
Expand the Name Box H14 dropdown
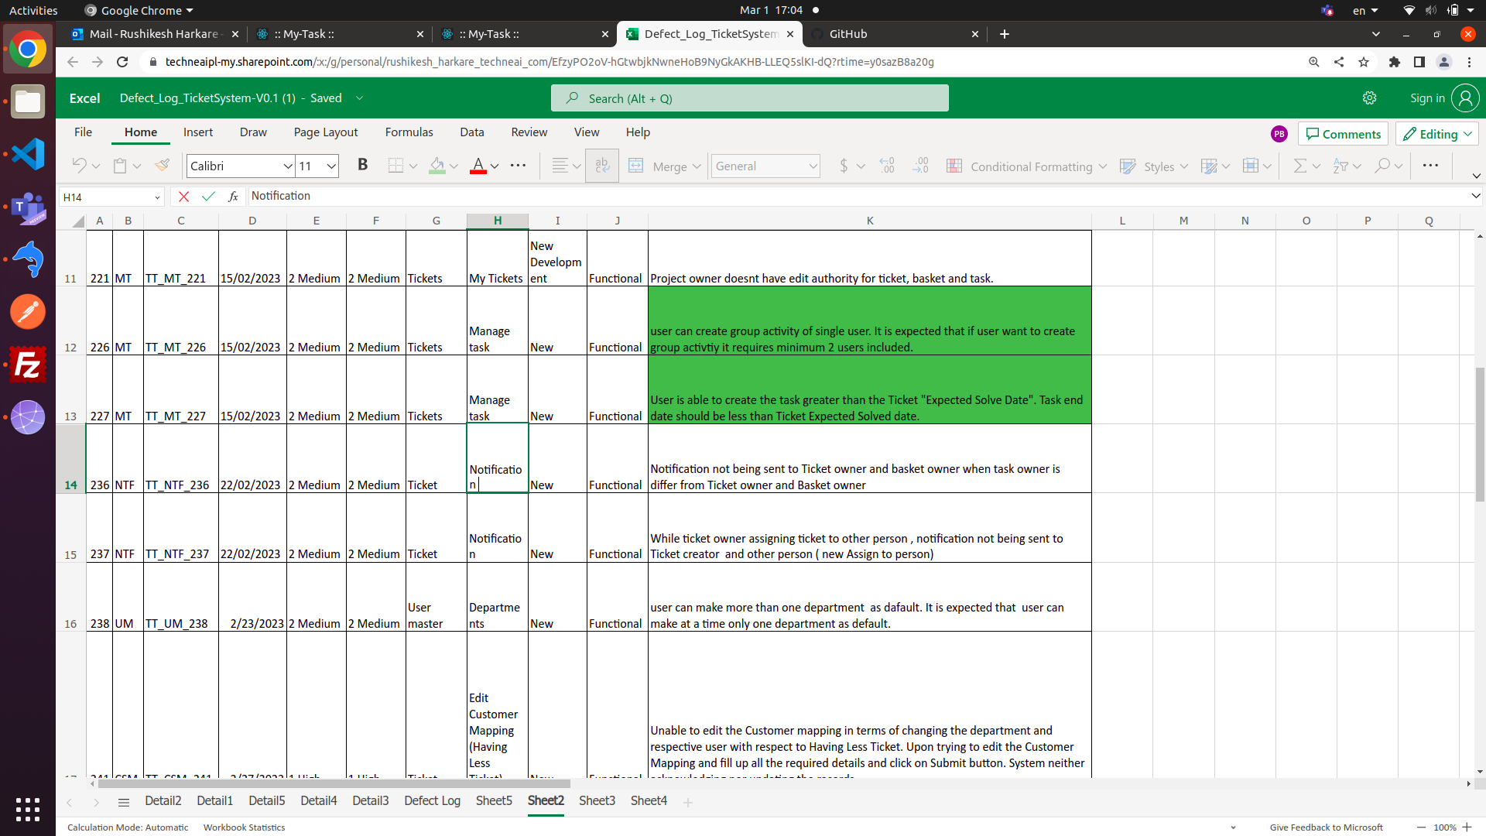tap(157, 197)
